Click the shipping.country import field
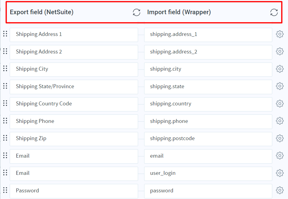Screen dimensions: 288x199 [x=208, y=104]
